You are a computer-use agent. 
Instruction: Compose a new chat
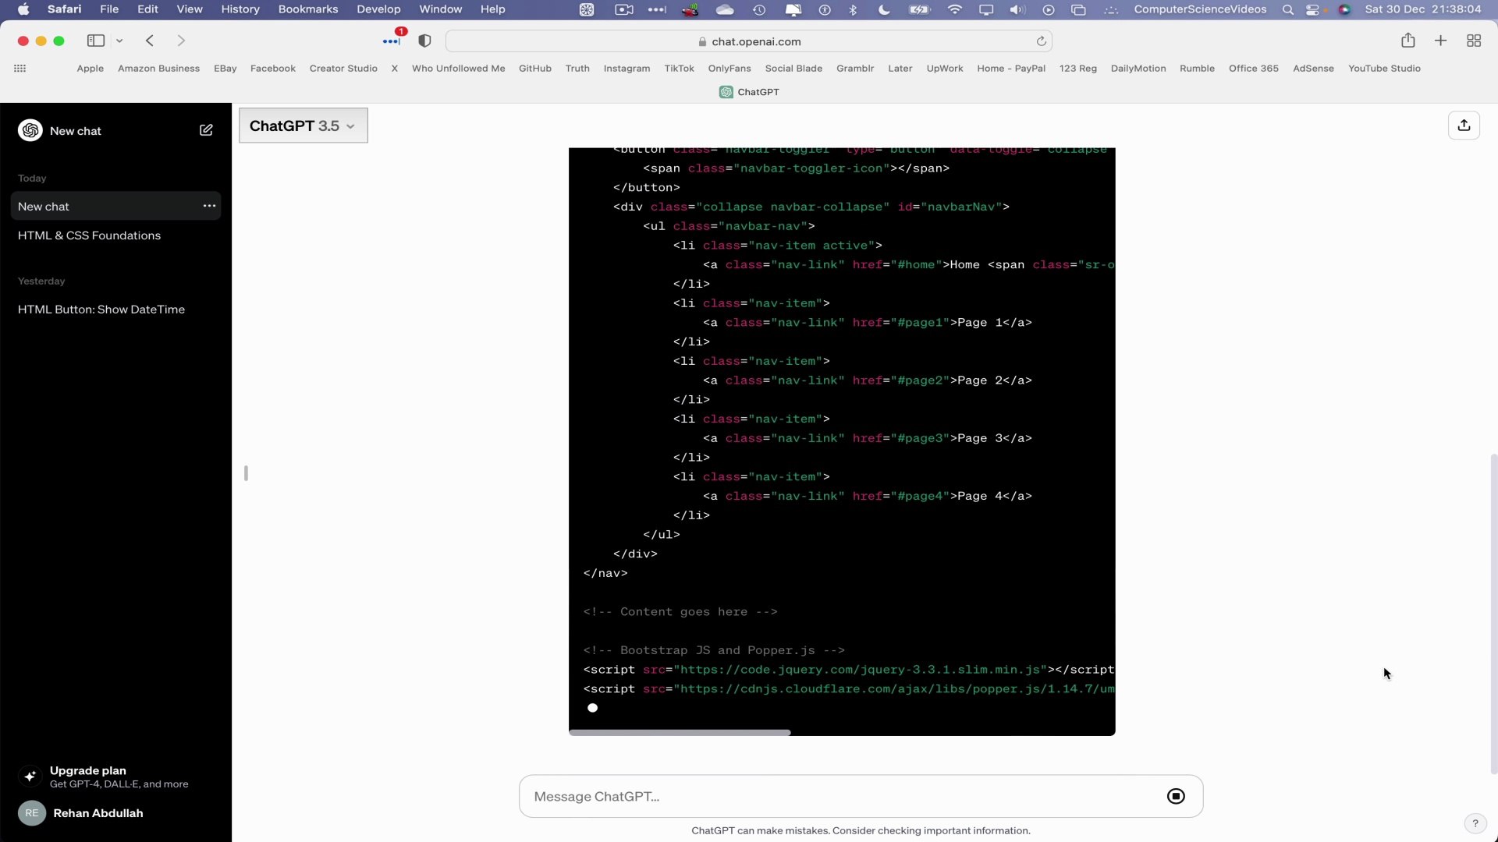tap(206, 130)
